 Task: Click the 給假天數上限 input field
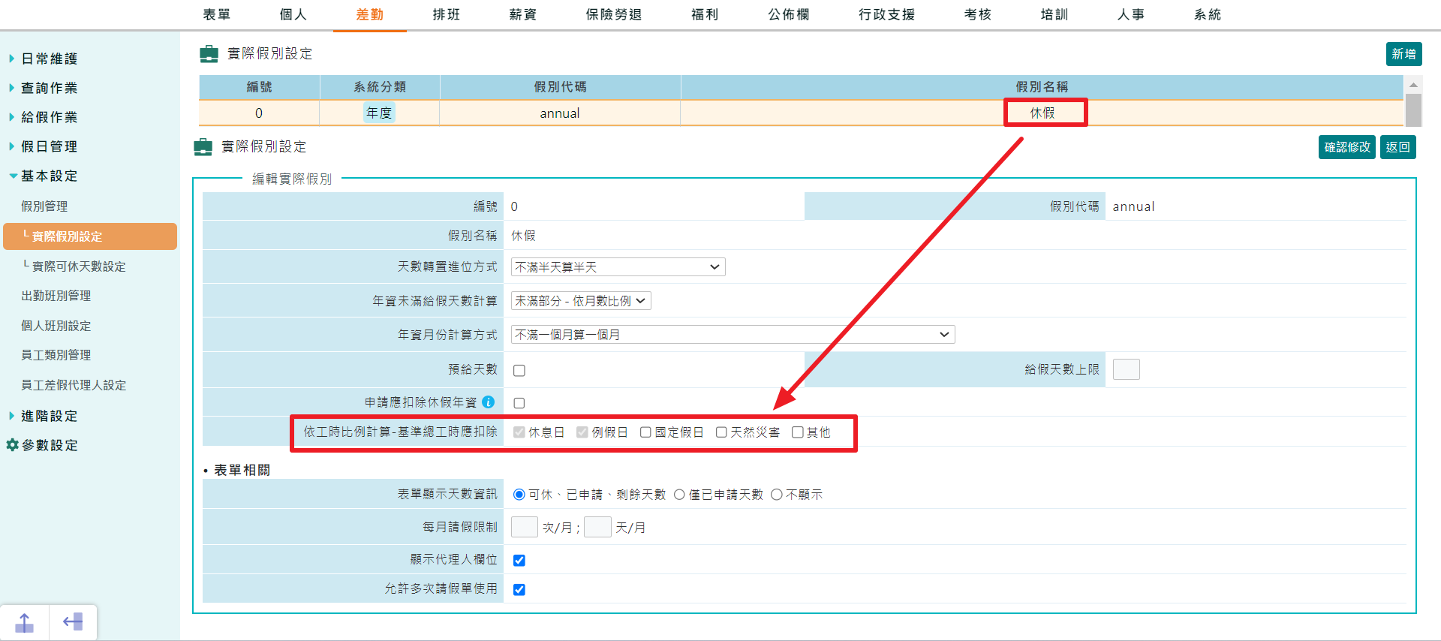pyautogui.click(x=1126, y=369)
